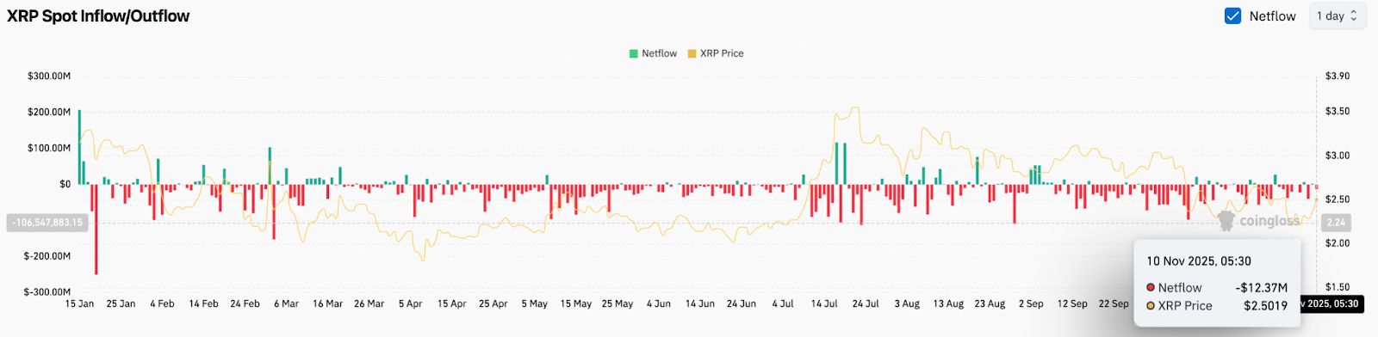
Task: Select the 24 Jul date label
Action: click(865, 303)
